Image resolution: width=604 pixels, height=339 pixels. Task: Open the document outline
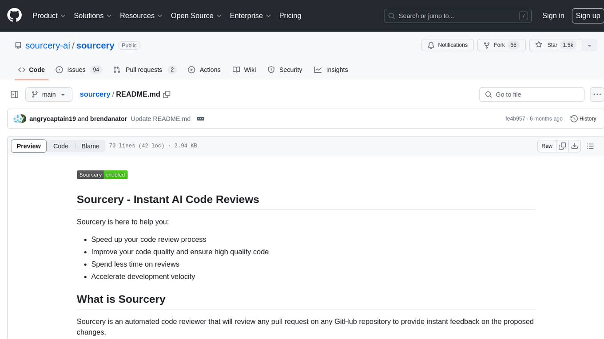[590, 146]
